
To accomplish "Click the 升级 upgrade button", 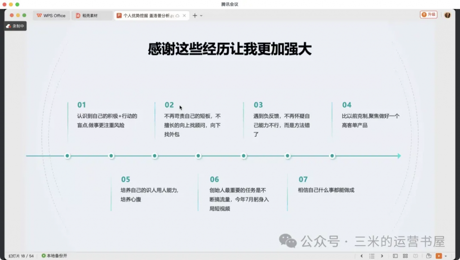I will (429, 15).
